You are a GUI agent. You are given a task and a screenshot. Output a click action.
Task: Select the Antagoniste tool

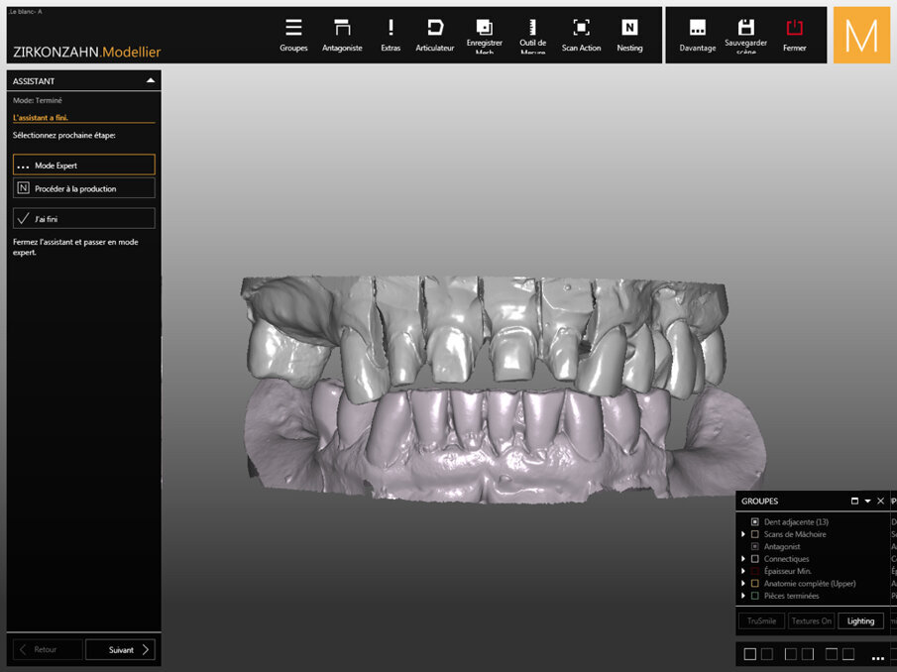pyautogui.click(x=342, y=33)
